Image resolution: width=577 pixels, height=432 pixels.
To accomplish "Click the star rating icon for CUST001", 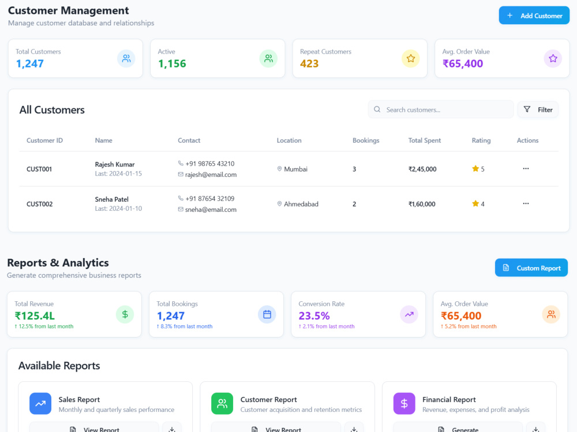I will tap(475, 169).
